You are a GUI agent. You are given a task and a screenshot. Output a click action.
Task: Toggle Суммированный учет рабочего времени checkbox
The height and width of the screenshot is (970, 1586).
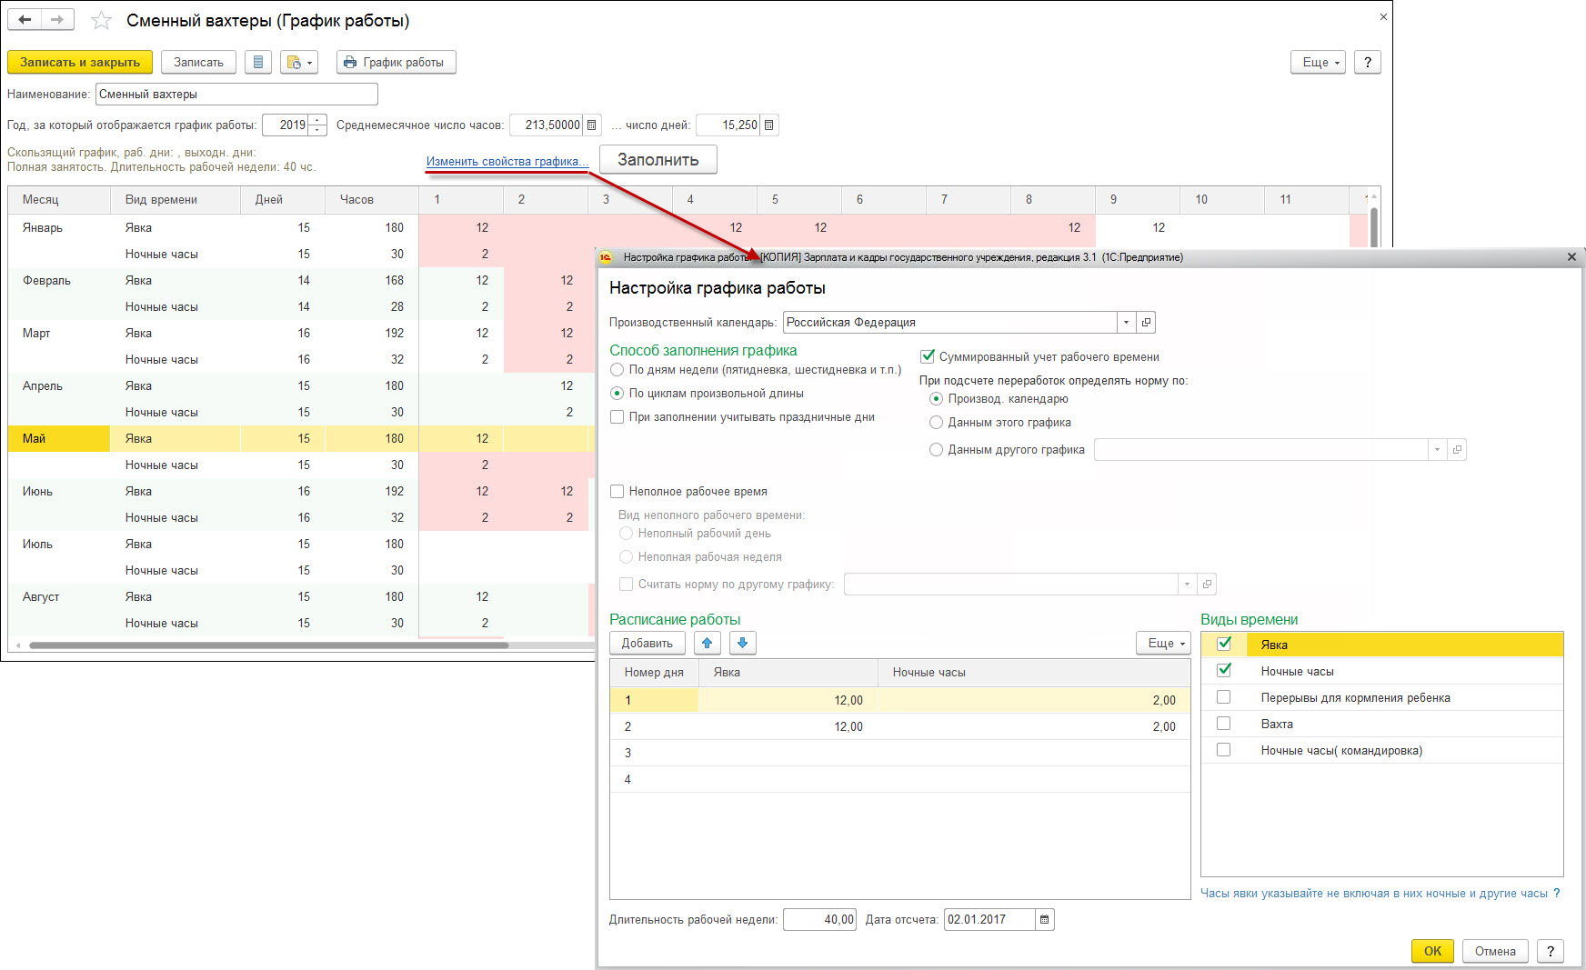pyautogui.click(x=928, y=357)
